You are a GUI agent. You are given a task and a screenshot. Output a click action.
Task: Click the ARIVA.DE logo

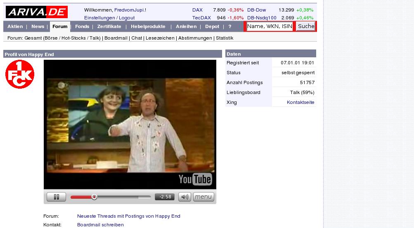[x=37, y=12]
